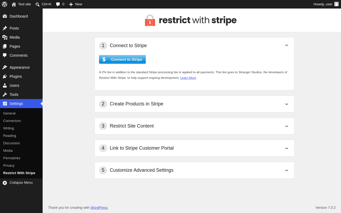
Task: Click the New label in admin bar
Action: coord(79,4)
